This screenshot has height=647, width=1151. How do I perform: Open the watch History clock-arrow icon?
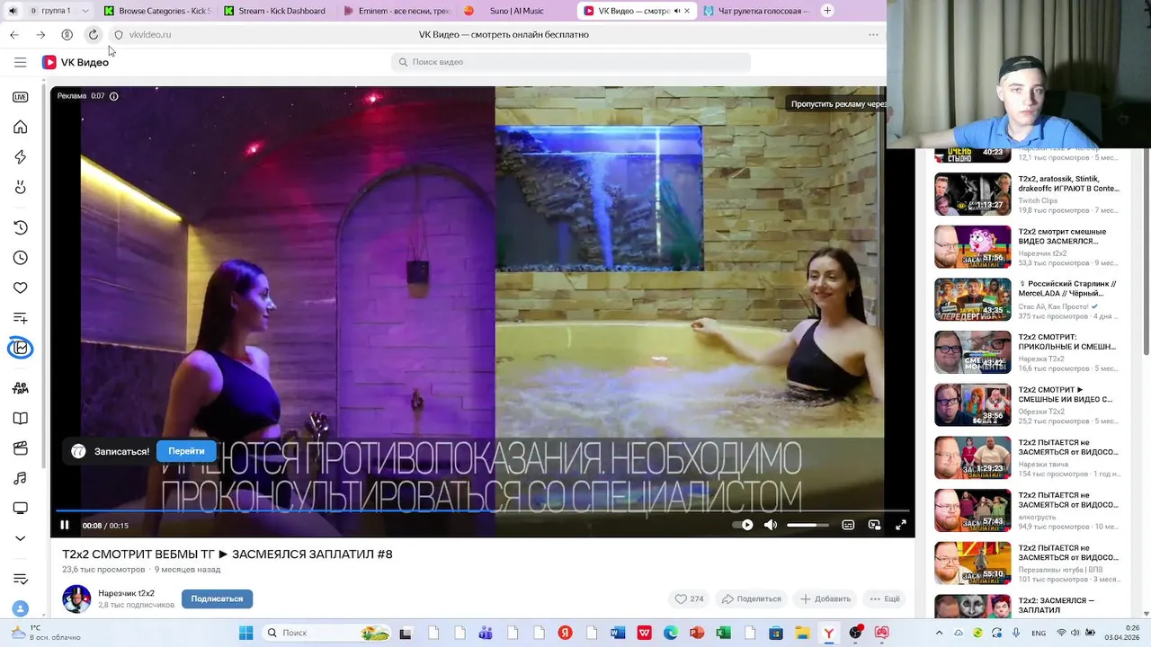pos(20,227)
